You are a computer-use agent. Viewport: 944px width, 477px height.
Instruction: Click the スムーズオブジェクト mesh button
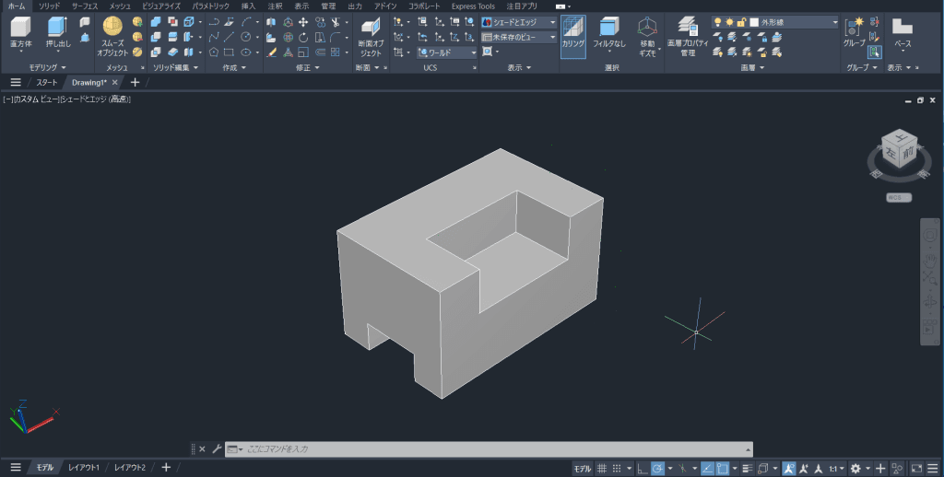(x=112, y=33)
